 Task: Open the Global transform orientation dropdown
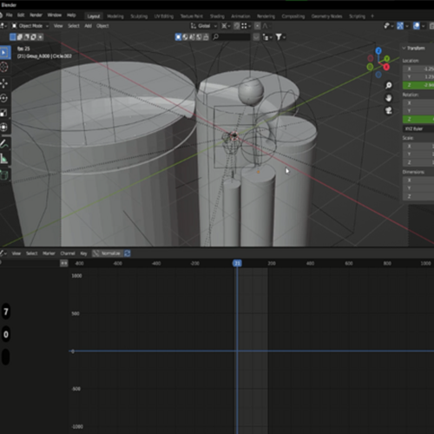tap(204, 26)
